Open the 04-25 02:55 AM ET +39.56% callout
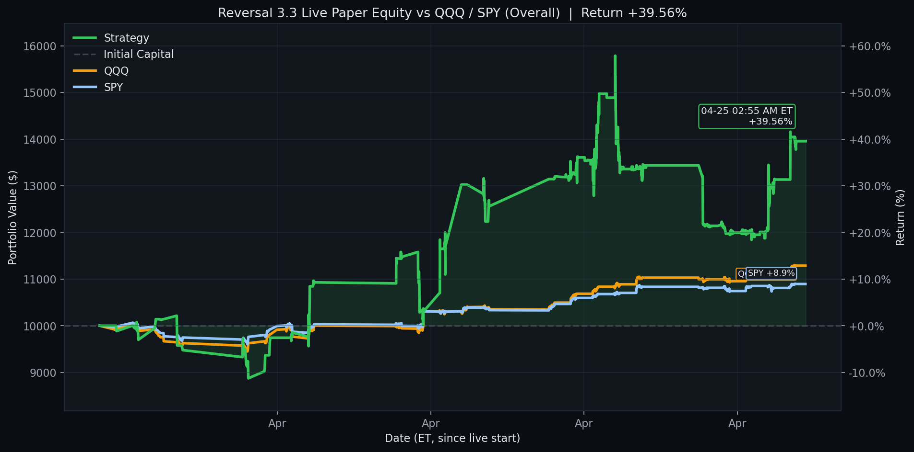The height and width of the screenshot is (452, 914). click(x=747, y=116)
